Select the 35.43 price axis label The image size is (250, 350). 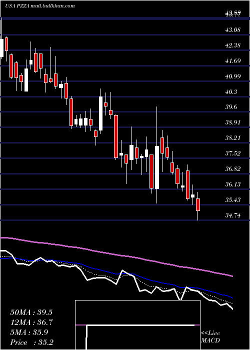[x=233, y=200]
